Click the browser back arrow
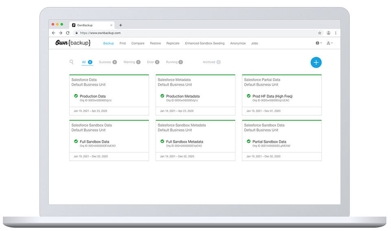The height and width of the screenshot is (231, 391). [54, 33]
